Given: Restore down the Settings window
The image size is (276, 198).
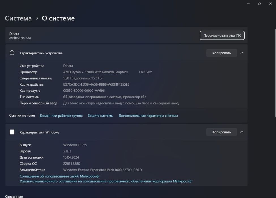Looking at the screenshot, I should 260,4.
